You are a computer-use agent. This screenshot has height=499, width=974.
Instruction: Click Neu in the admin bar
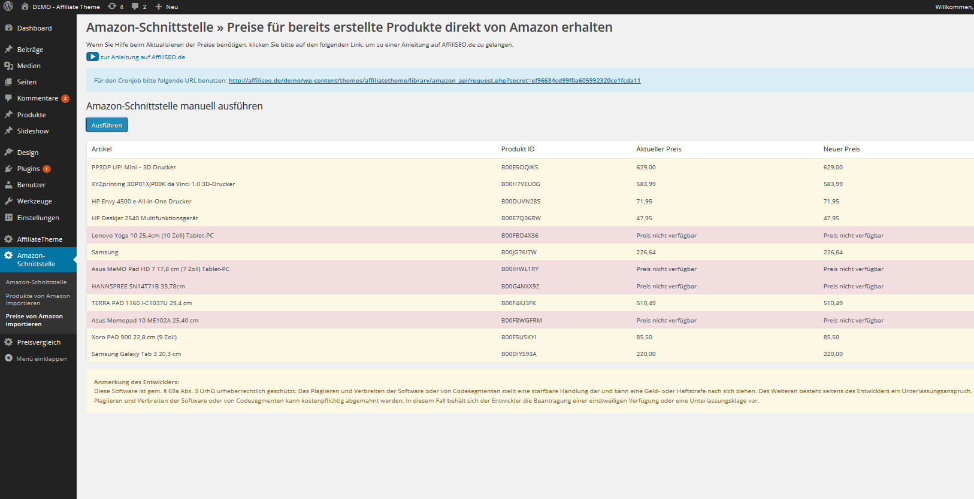point(172,7)
